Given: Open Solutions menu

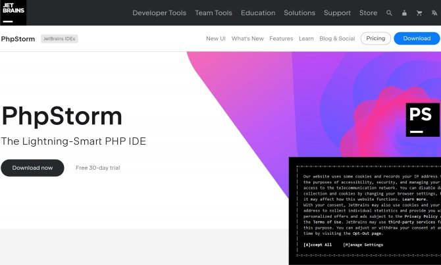Looking at the screenshot, I should pos(299,13).
